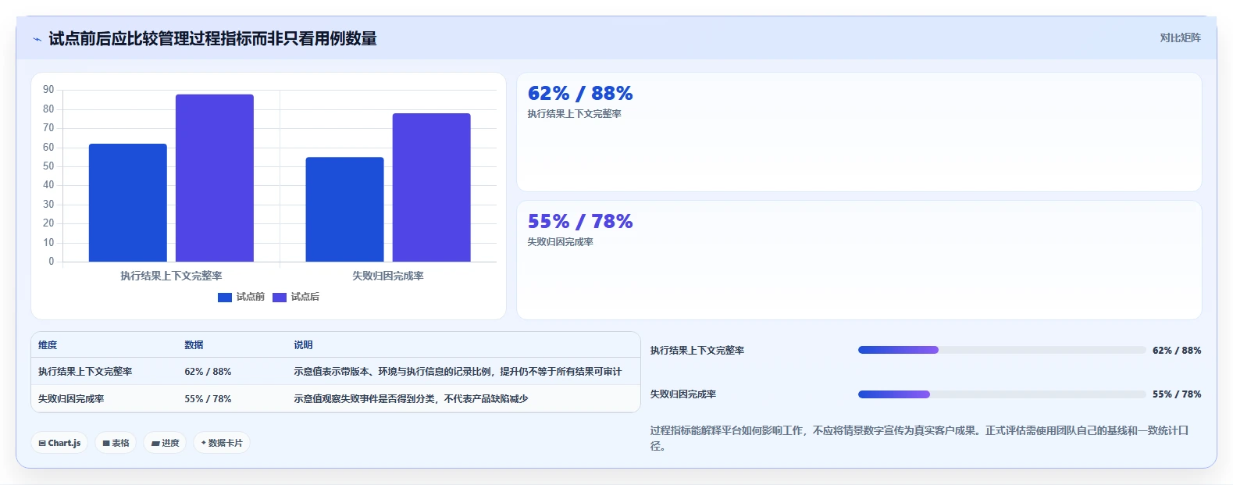
Task: Click 执行结果上下文完整率 caption under 62% / 88% card
Action: point(574,114)
